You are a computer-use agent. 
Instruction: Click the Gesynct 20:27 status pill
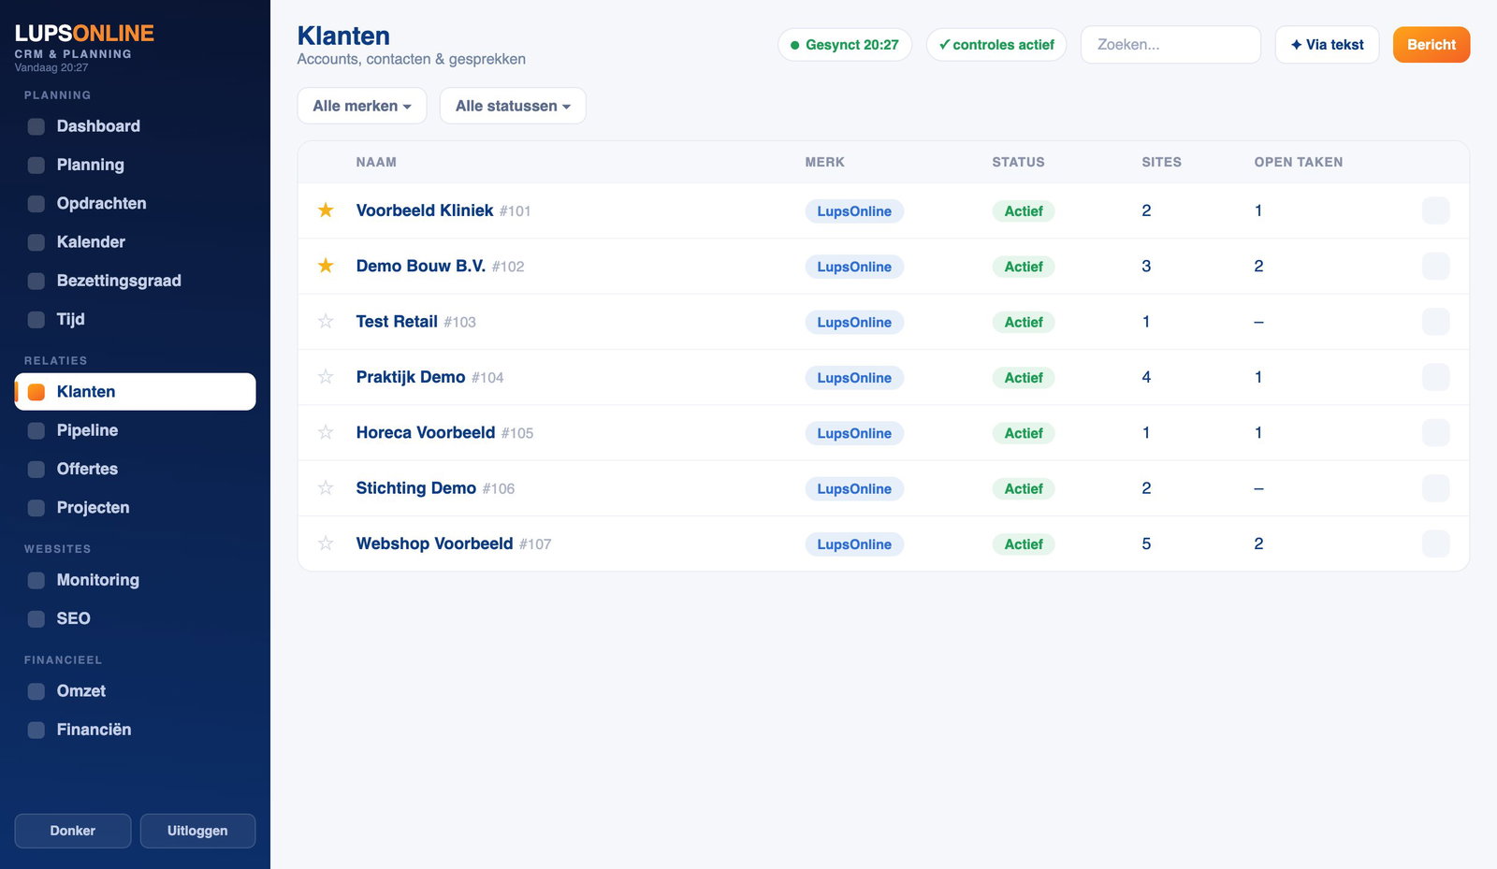(845, 45)
